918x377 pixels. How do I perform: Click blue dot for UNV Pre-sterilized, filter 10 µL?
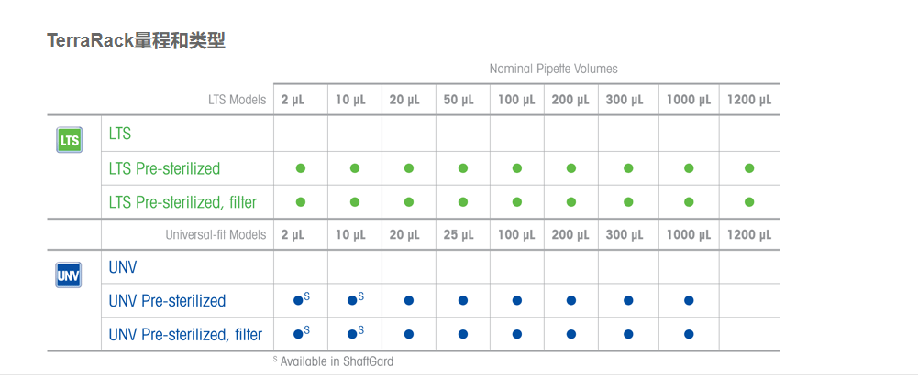pos(352,334)
